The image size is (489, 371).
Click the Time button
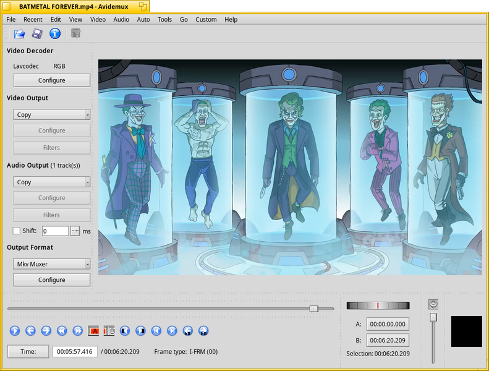28,351
